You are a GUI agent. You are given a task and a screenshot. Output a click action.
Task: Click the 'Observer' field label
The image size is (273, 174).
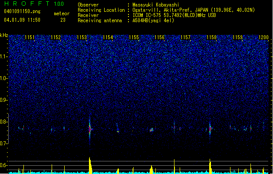pos(88,5)
